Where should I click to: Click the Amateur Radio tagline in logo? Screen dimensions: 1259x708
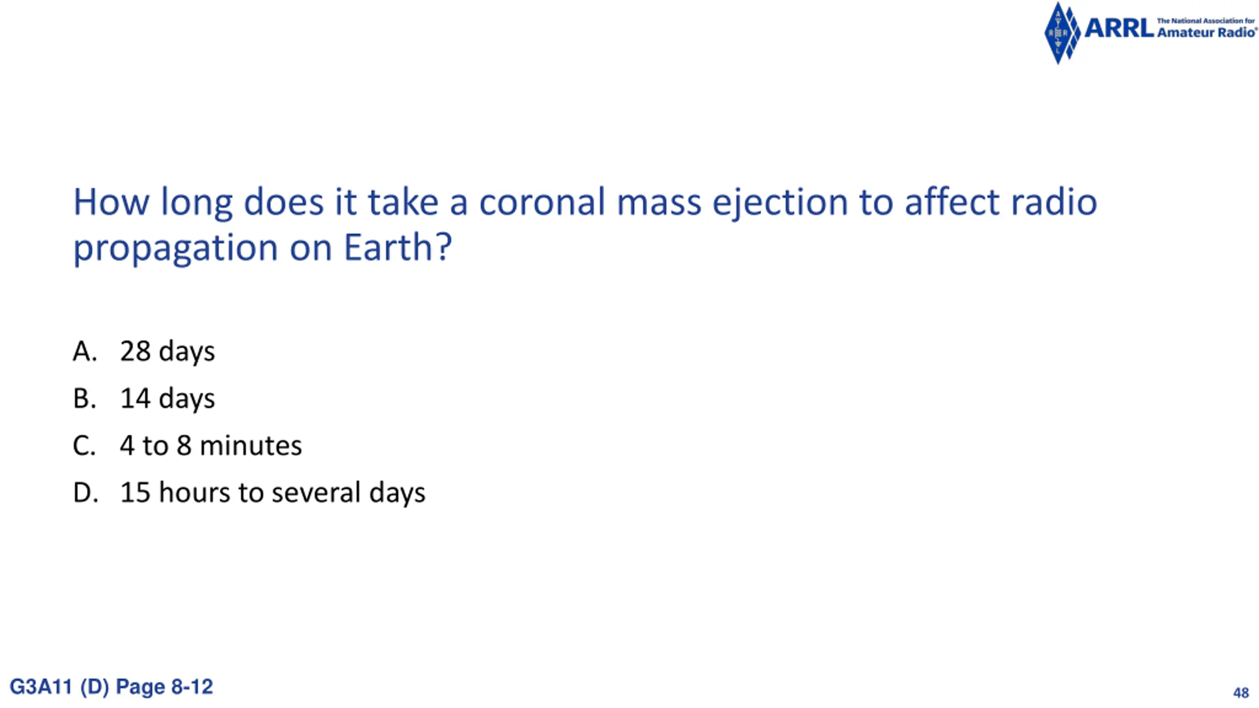1207,32
